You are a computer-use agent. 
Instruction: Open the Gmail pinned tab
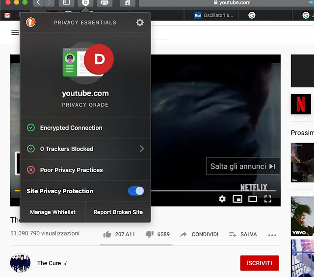point(7,15)
